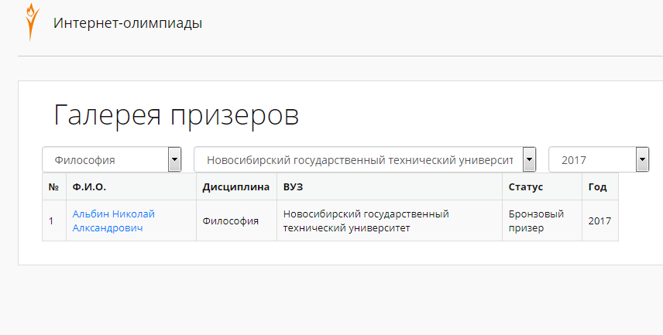Click the Галерея призеров page heading
Viewport: 663px width, 335px height.
coord(177,115)
